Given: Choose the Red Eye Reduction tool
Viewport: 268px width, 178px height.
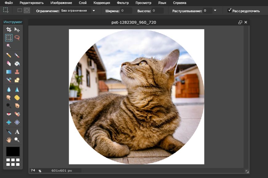Looking at the screenshot, I should [x=9, y=114].
